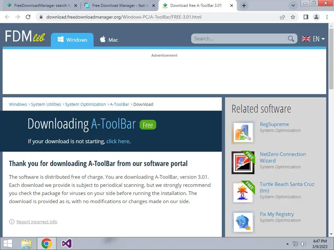
Task: Close the A-ToolBar 3.01 tab
Action: pyautogui.click(x=232, y=6)
